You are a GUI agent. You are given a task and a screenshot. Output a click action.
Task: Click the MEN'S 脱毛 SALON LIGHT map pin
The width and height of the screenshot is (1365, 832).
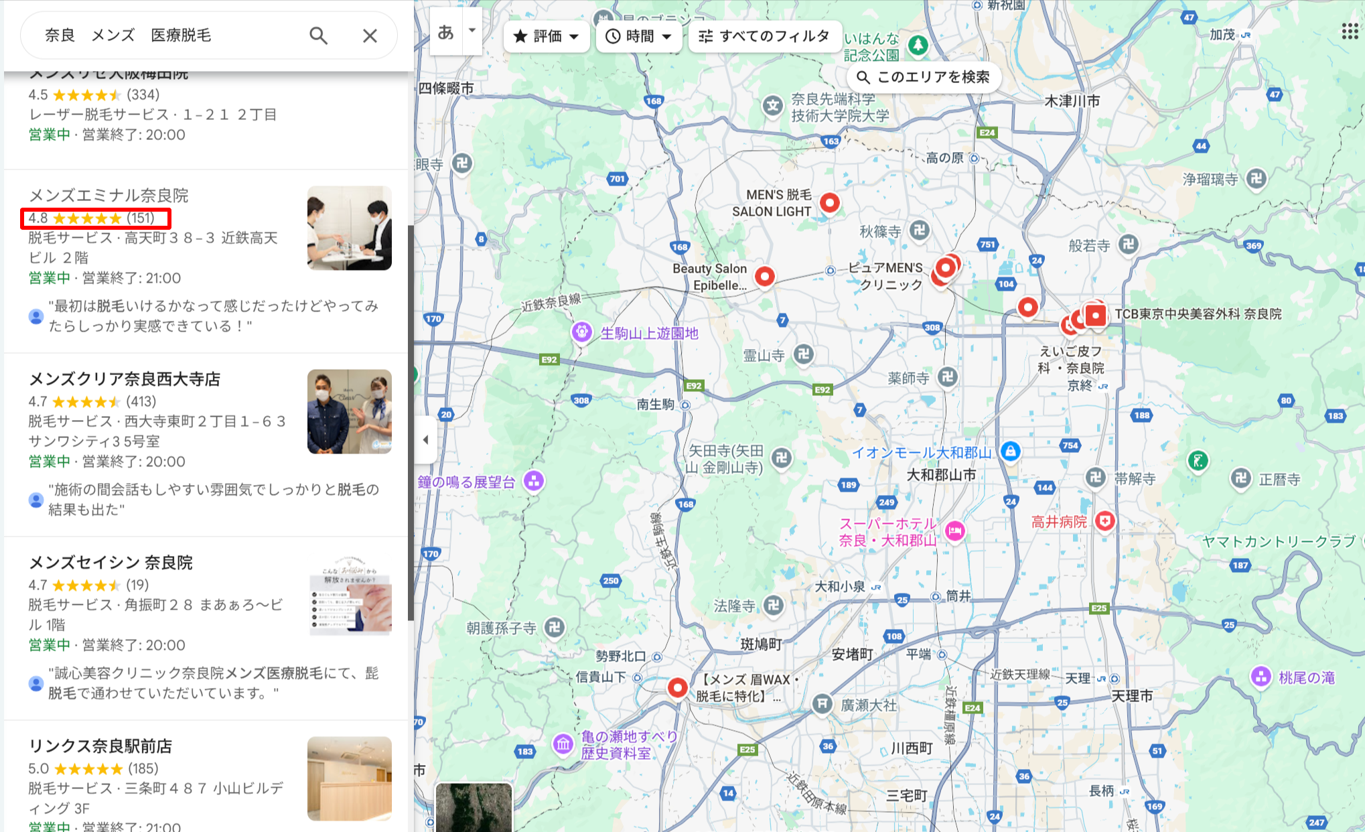point(829,202)
